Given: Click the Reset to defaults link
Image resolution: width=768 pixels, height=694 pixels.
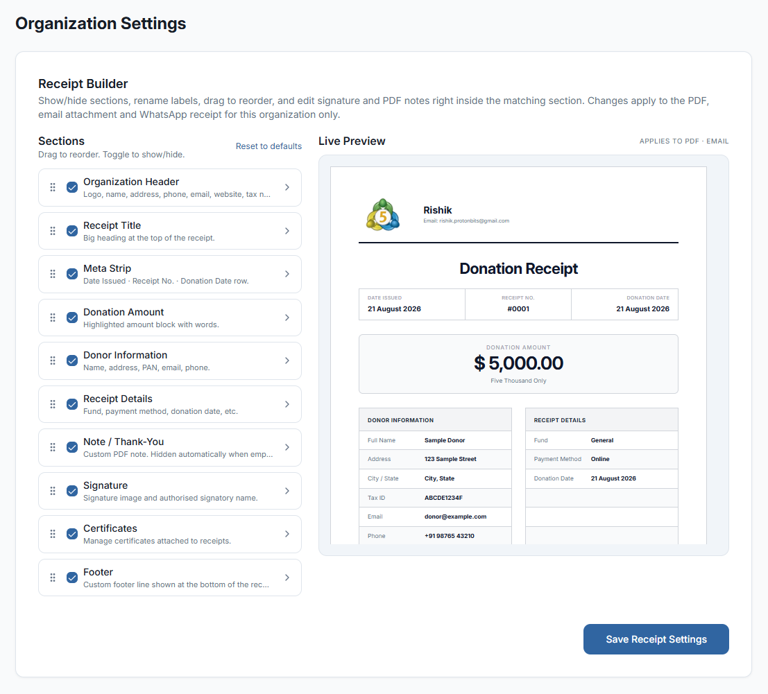Looking at the screenshot, I should point(268,146).
